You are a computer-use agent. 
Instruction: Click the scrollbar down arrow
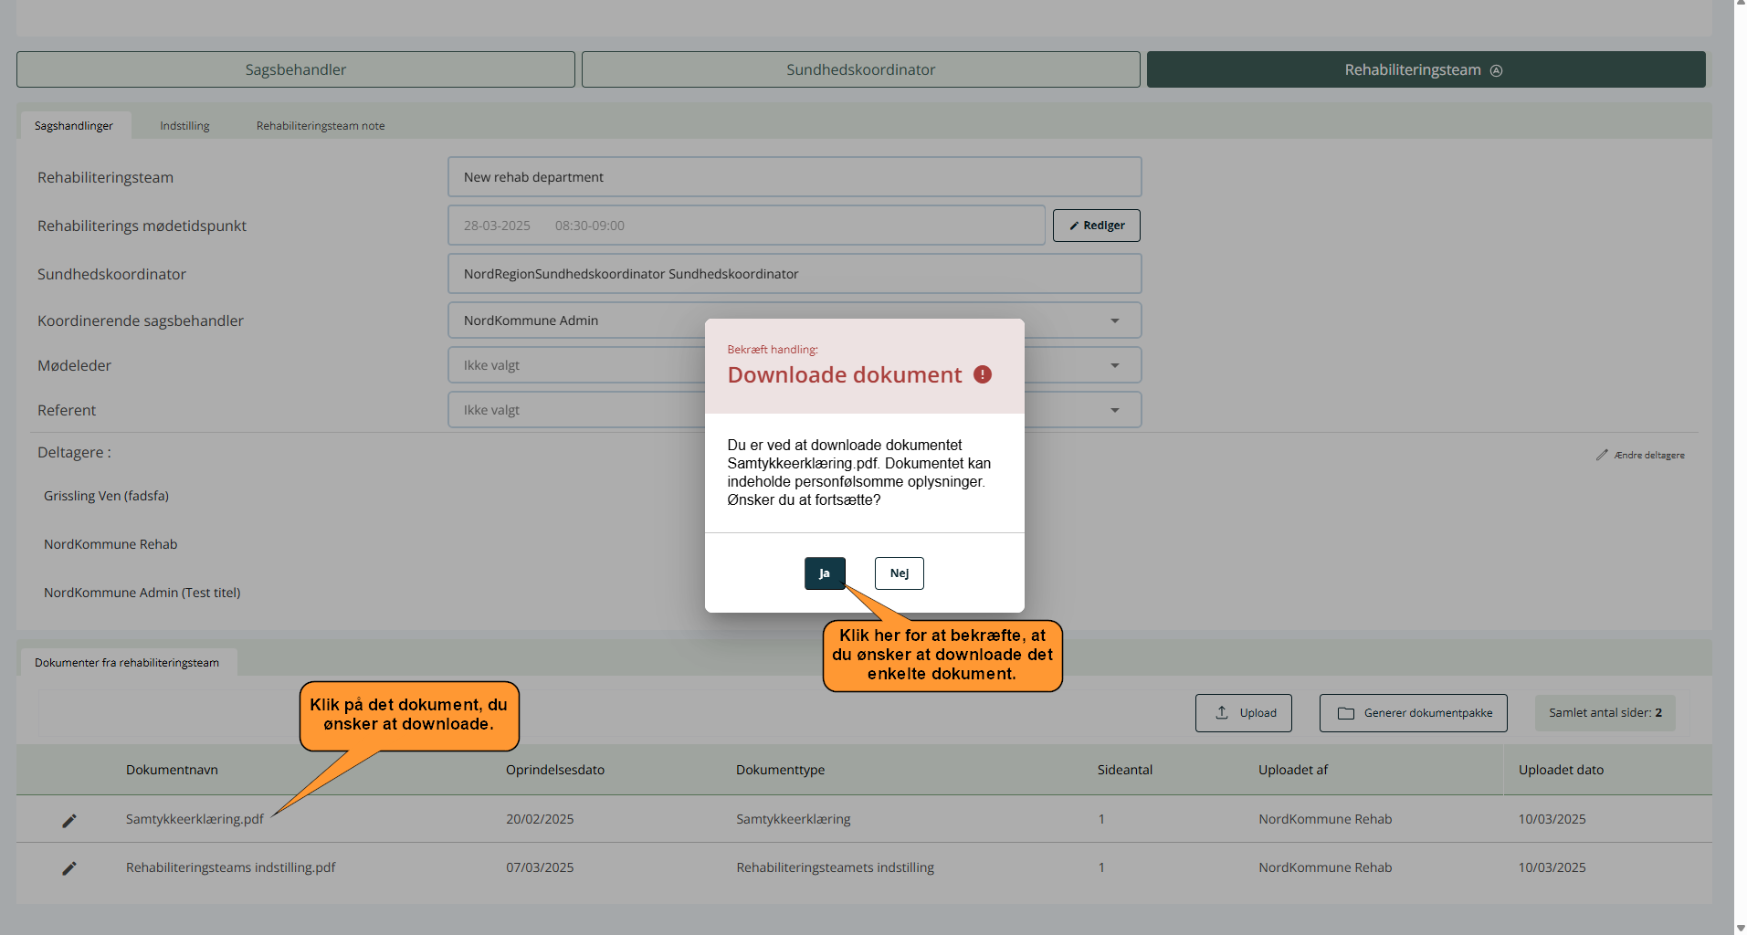pos(1740,928)
